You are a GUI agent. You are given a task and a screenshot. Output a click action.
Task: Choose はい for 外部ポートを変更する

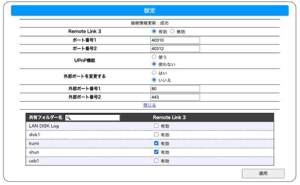154,73
